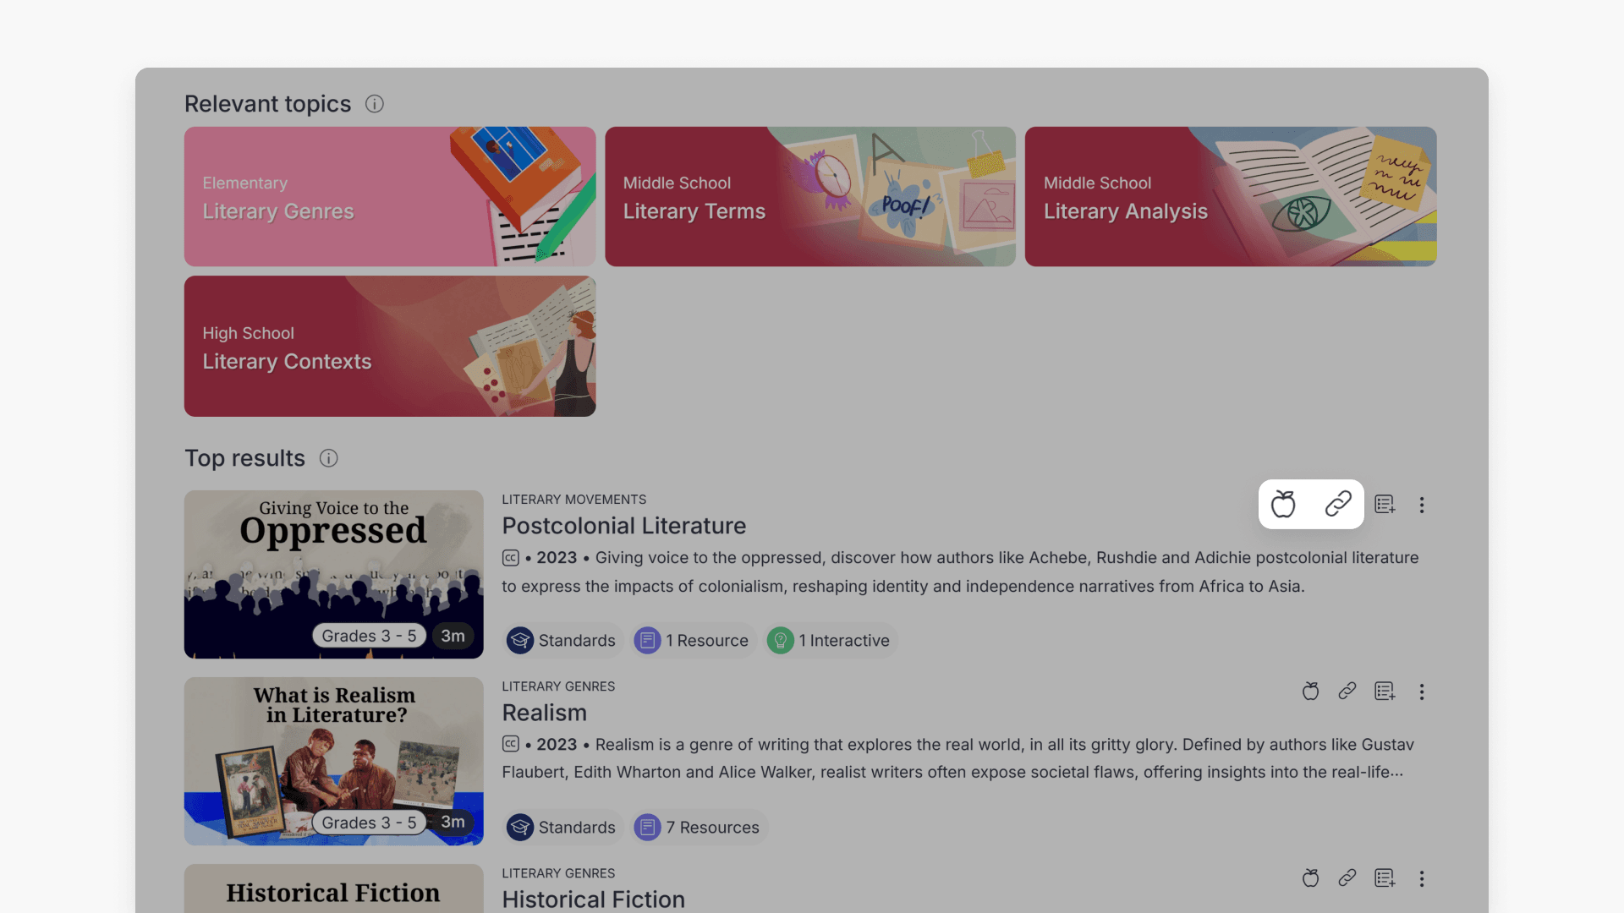Select the apple icon on Historical Fiction
The image size is (1624, 913).
coord(1310,878)
